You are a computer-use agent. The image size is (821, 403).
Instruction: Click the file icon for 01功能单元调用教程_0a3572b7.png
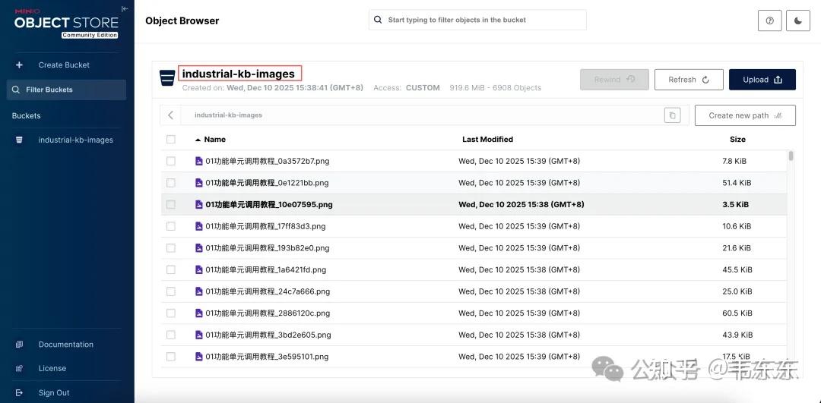click(199, 161)
